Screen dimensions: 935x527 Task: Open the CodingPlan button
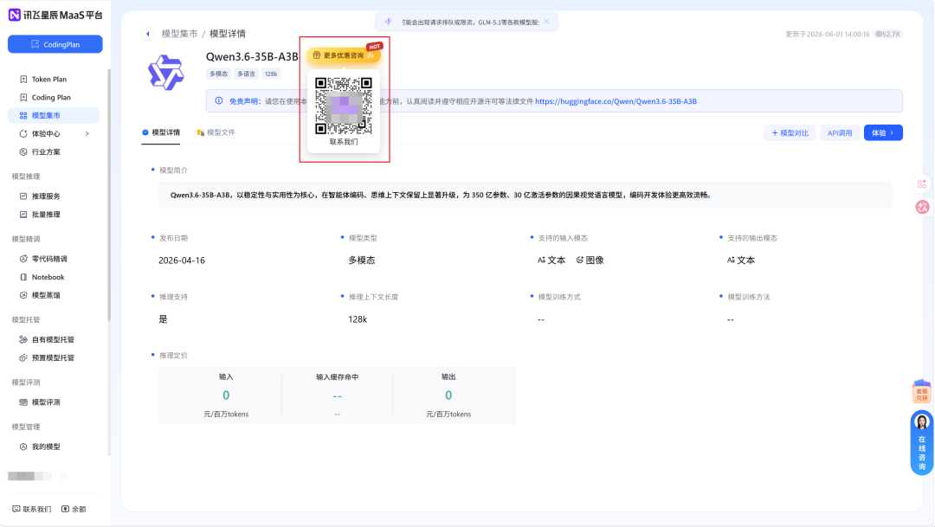(x=55, y=44)
